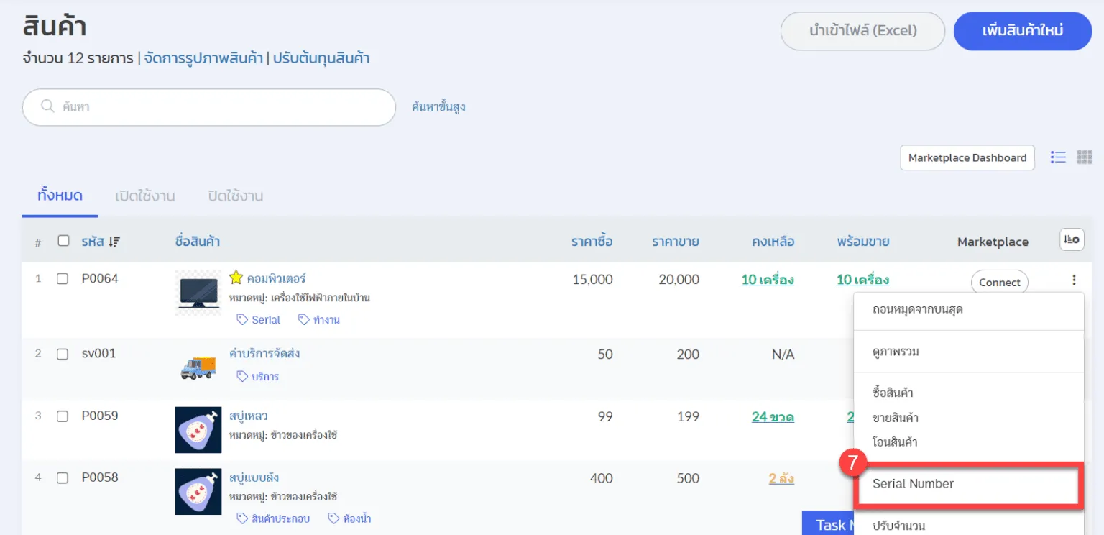This screenshot has height=535, width=1104.
Task: Open column settings icon in table header
Action: pyautogui.click(x=1071, y=240)
